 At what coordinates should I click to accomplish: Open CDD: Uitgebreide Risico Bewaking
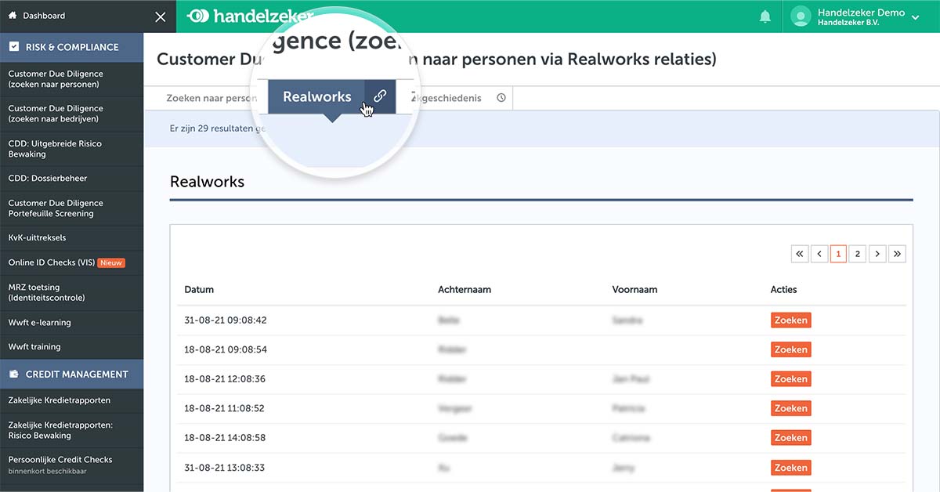point(72,149)
